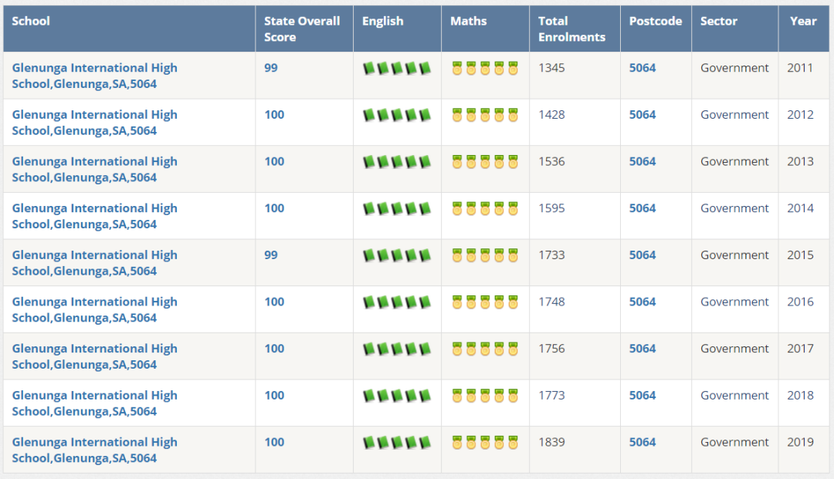Open postcode 5064 link in 2018 row

(642, 395)
